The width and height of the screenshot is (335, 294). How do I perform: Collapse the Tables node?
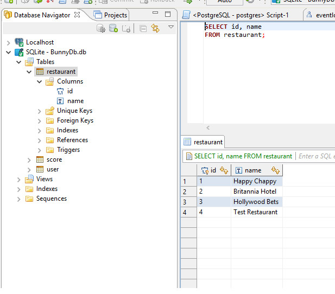tap(19, 62)
